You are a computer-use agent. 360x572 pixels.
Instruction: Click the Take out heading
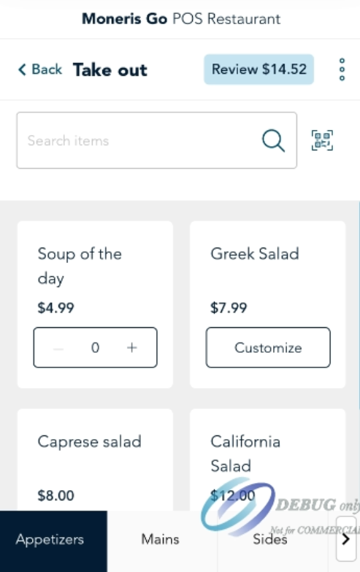click(110, 69)
